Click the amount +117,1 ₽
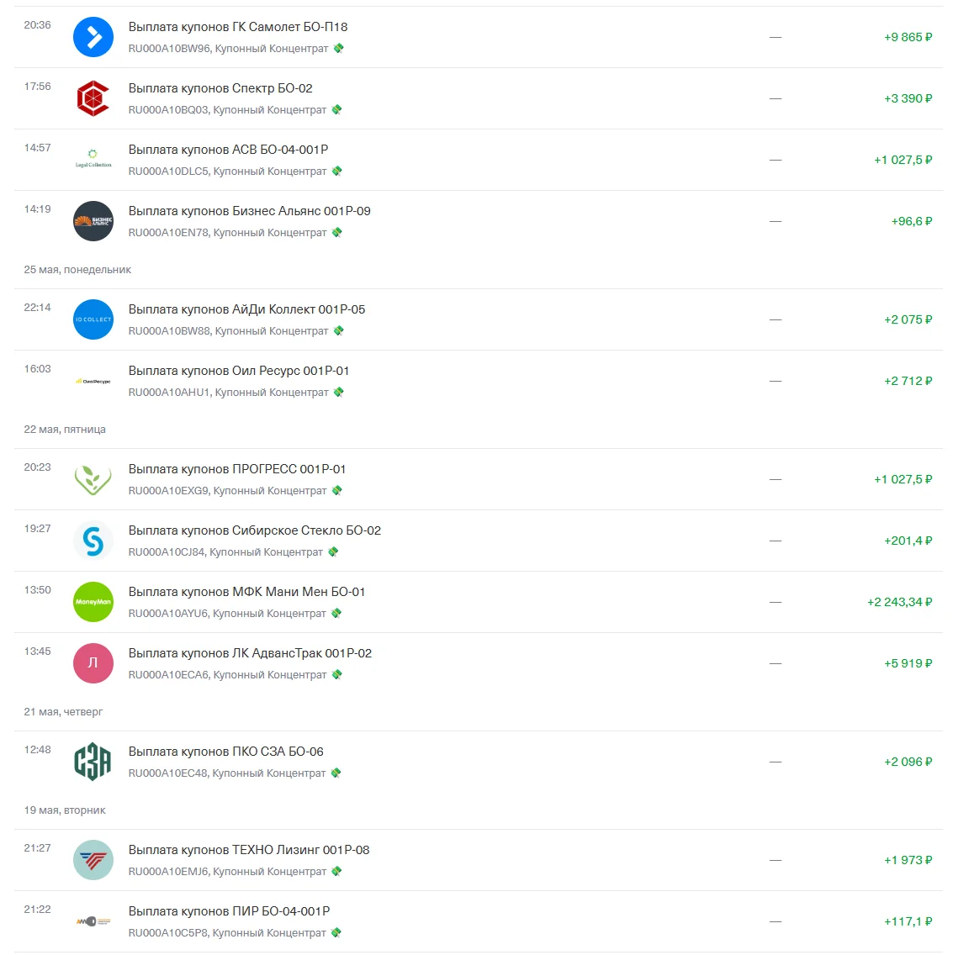Screen dimensions: 969x955 [908, 921]
